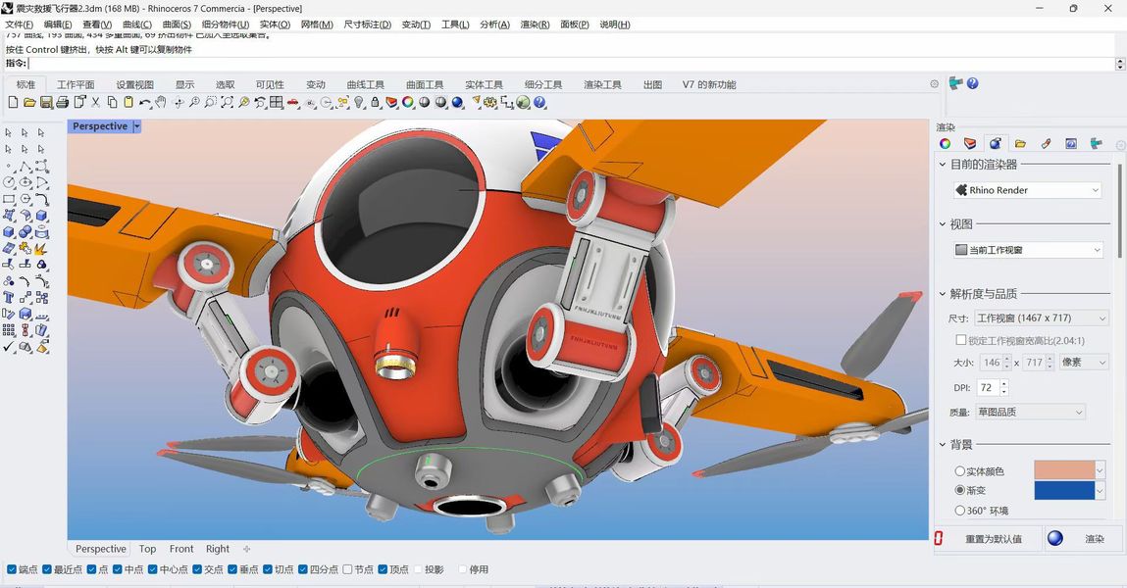This screenshot has height=588, width=1127.
Task: Click the Undo arrow icon
Action: [x=145, y=103]
